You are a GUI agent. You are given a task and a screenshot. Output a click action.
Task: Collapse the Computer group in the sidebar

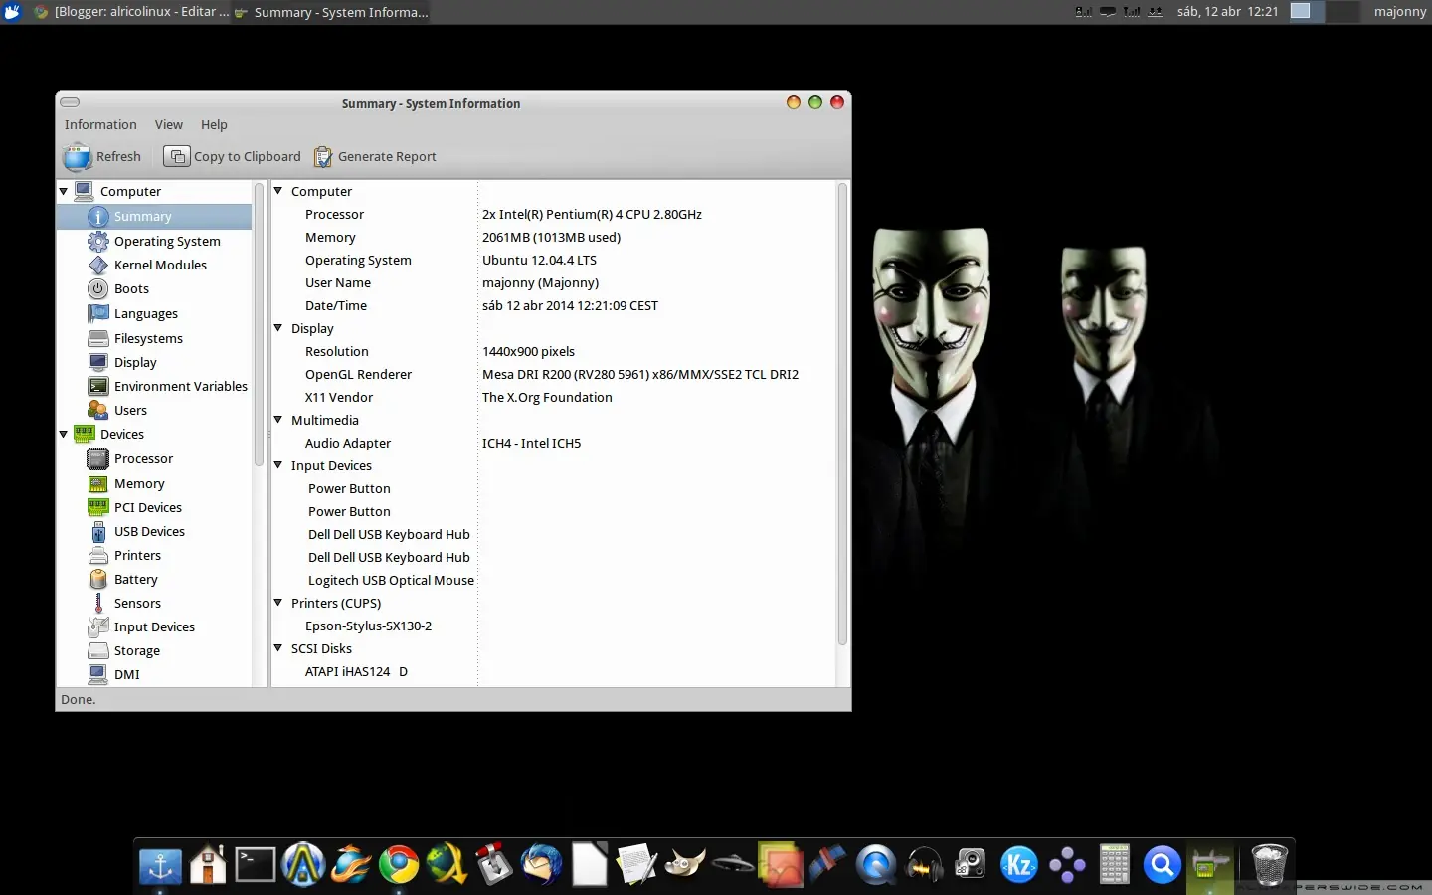[x=64, y=191]
